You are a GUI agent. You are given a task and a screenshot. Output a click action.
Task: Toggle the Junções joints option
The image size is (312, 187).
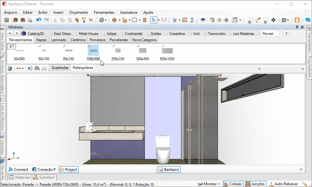[x=256, y=184]
